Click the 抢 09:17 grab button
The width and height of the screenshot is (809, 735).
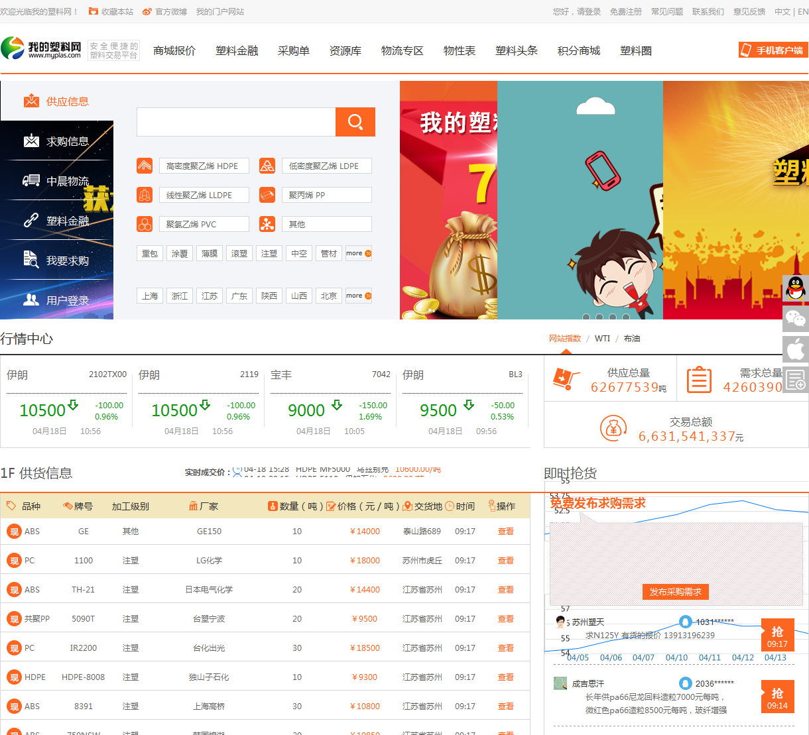coord(777,636)
